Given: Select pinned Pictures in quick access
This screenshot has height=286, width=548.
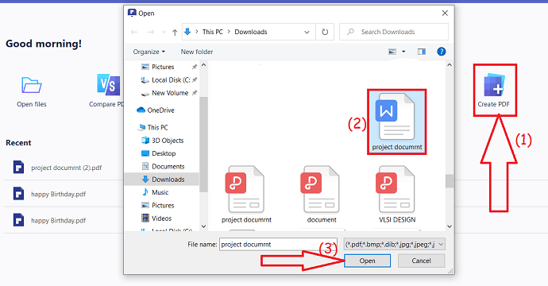Looking at the screenshot, I should pyautogui.click(x=163, y=67).
